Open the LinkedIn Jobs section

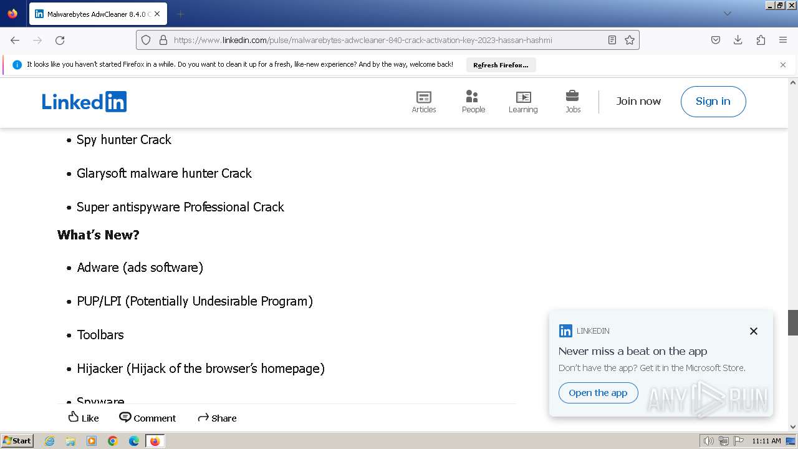click(x=573, y=102)
